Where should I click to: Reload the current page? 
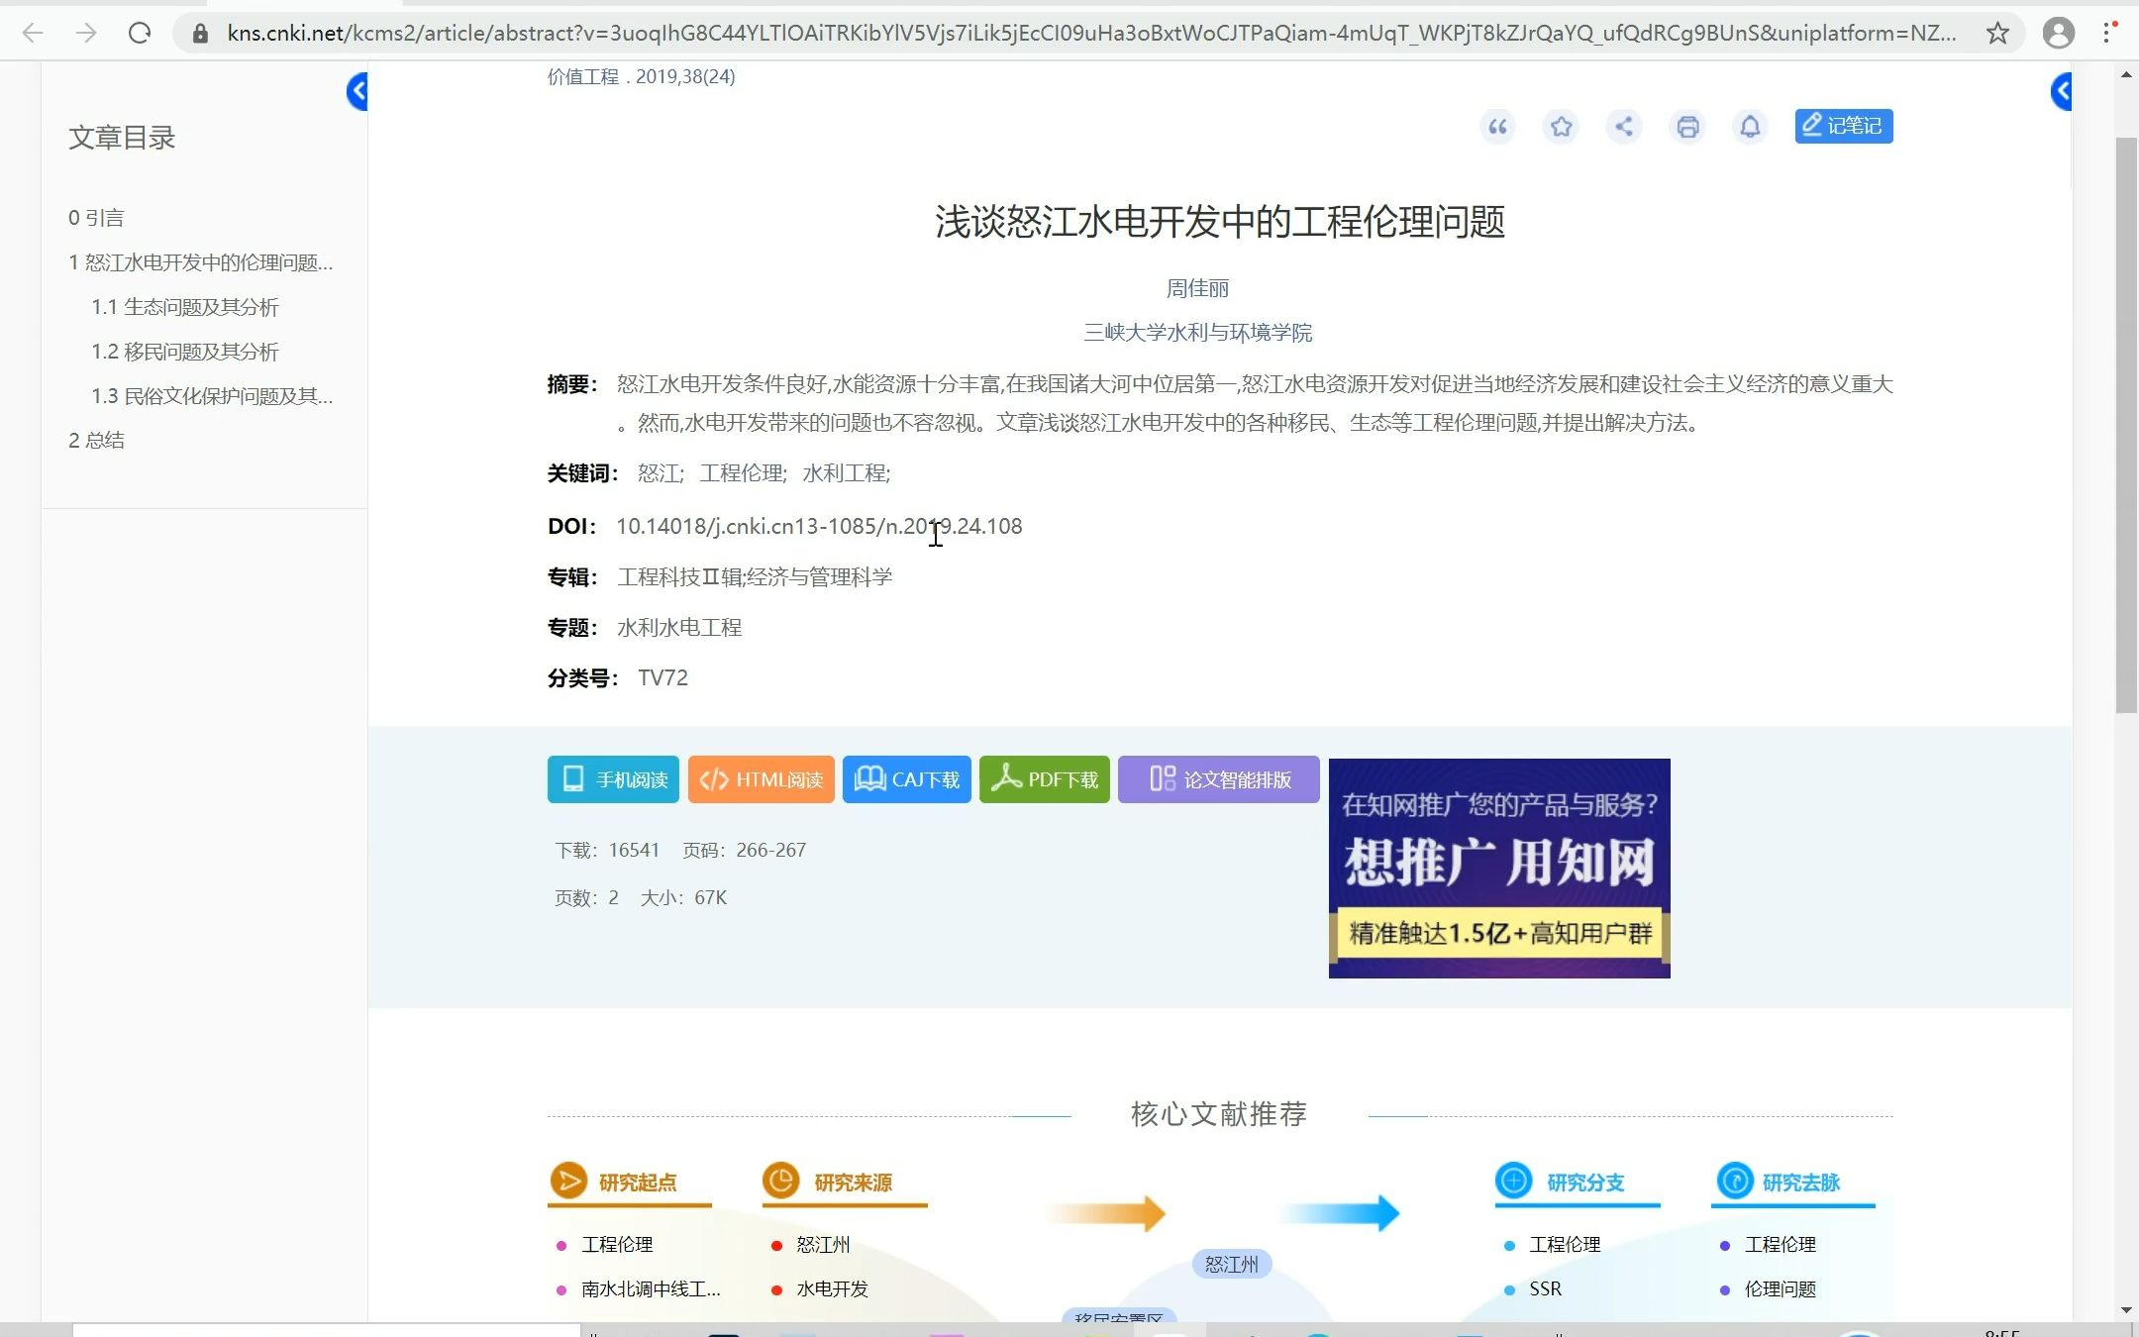coord(140,33)
